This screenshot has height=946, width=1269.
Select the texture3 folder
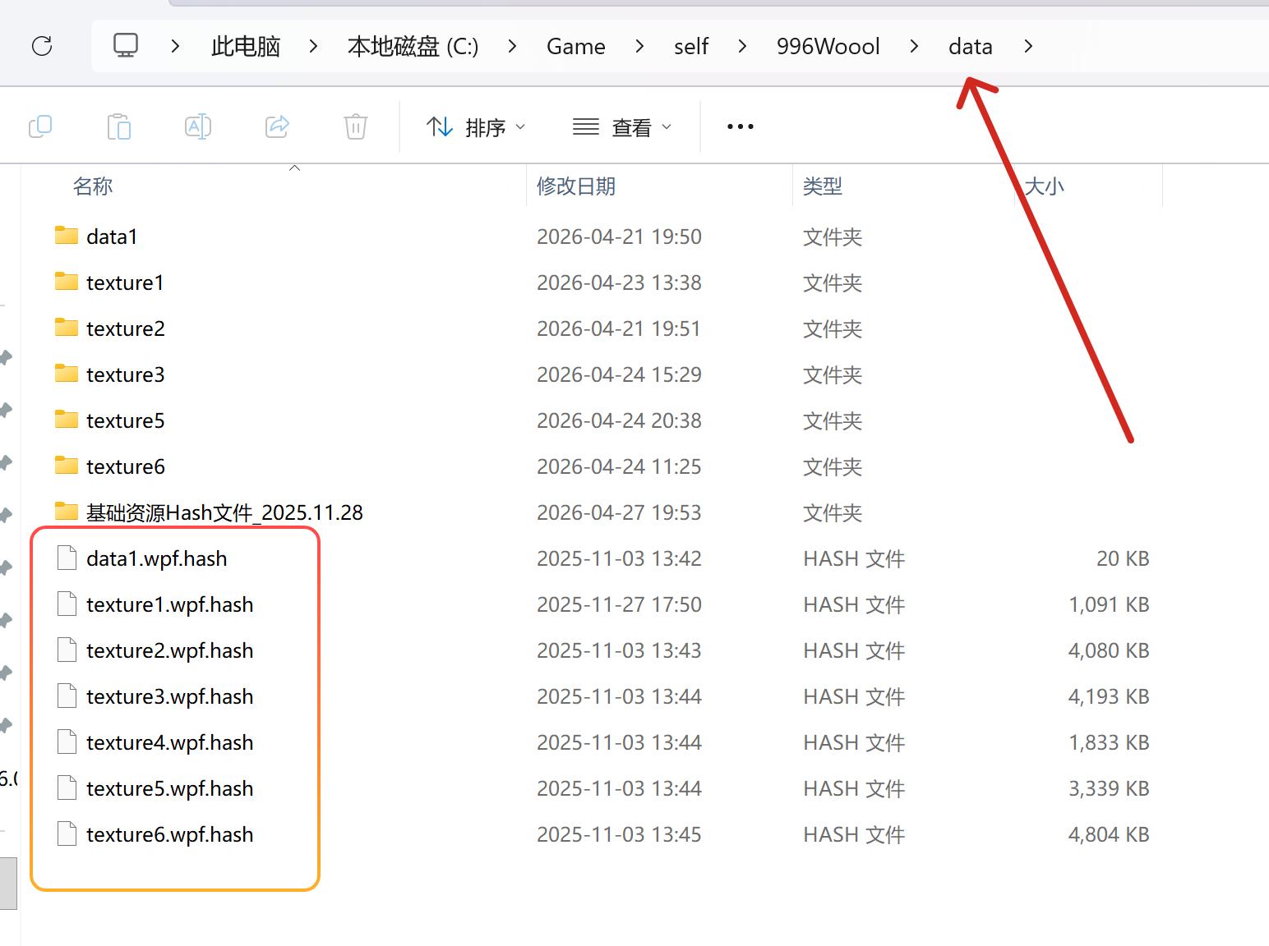pos(126,374)
